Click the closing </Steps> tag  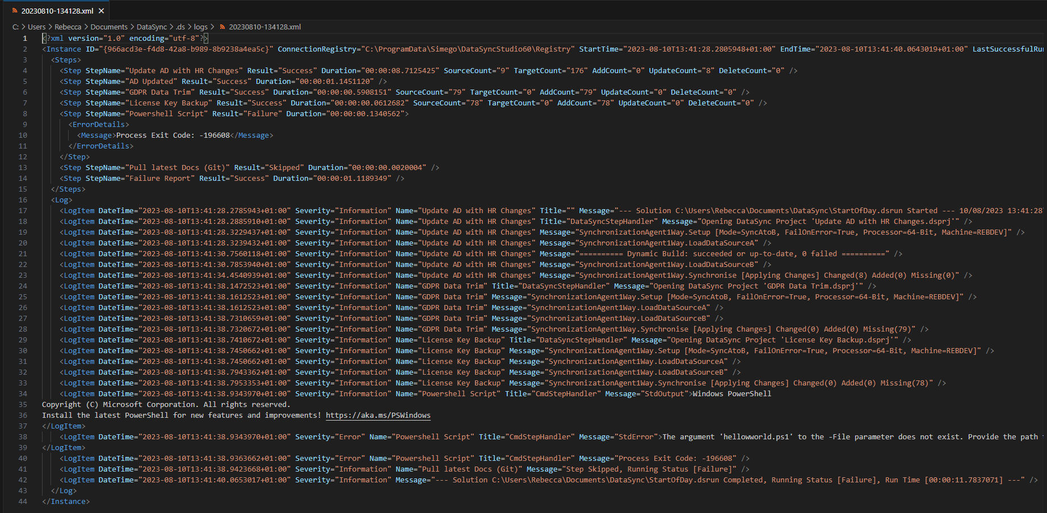[68, 189]
